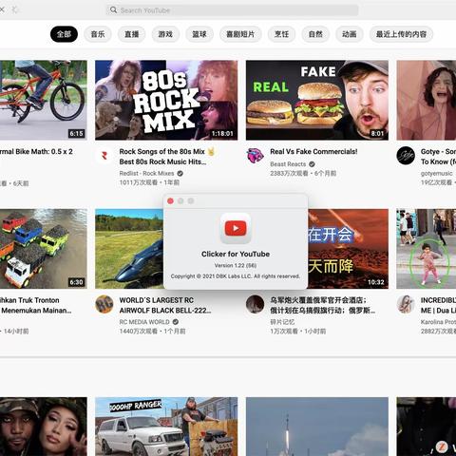This screenshot has width=456, height=456.
Task: Visit RC MEDIA WORLD channel name
Action: (144, 322)
